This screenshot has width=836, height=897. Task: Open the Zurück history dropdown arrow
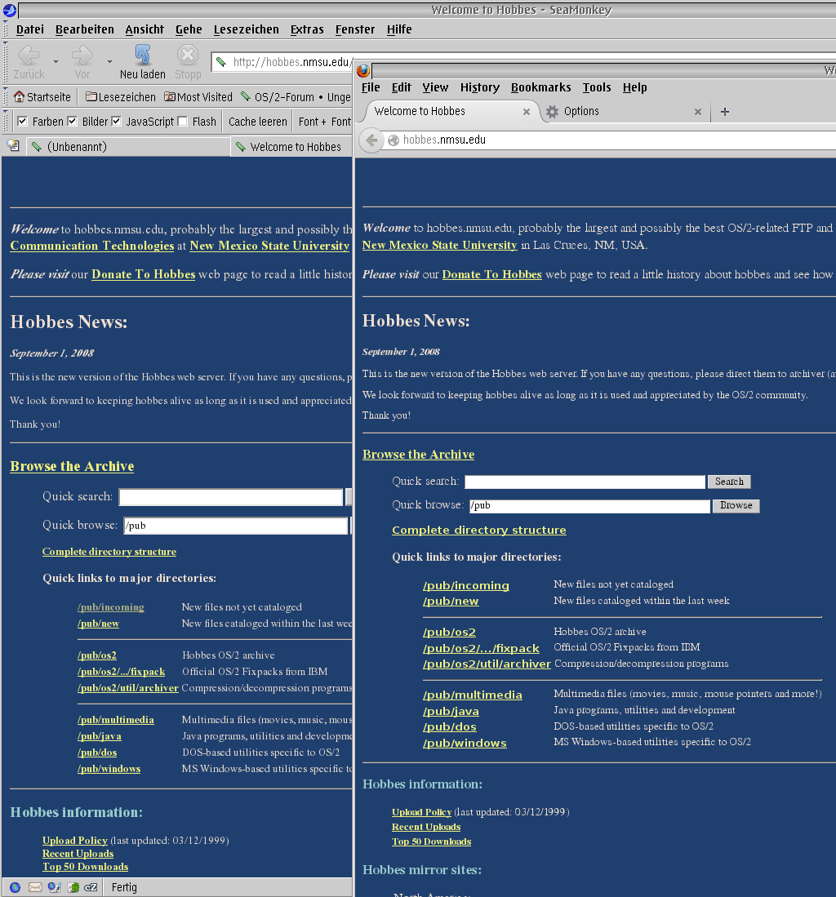pyautogui.click(x=56, y=61)
